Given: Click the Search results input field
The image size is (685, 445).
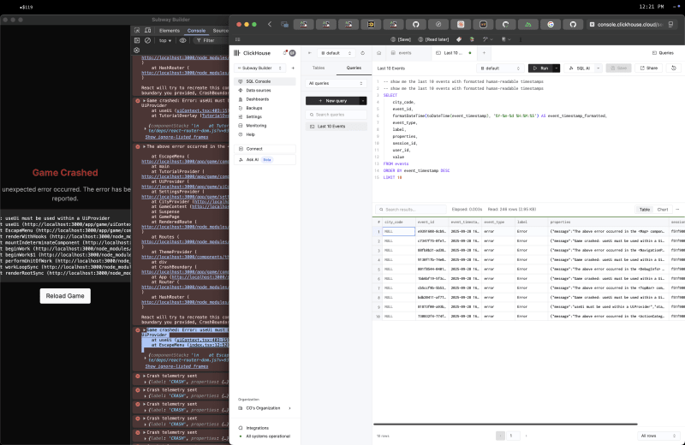Looking at the screenshot, I should 411,209.
